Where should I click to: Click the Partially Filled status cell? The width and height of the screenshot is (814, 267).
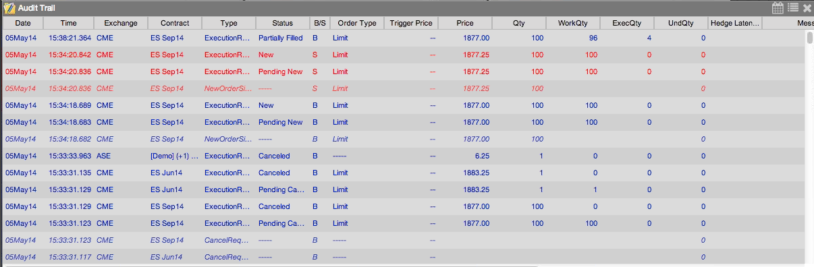coord(281,38)
